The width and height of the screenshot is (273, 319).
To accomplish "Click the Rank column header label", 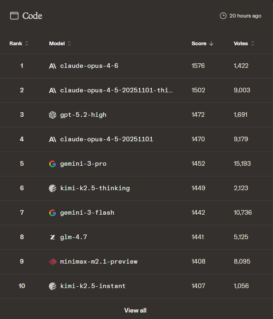I will [x=16, y=43].
